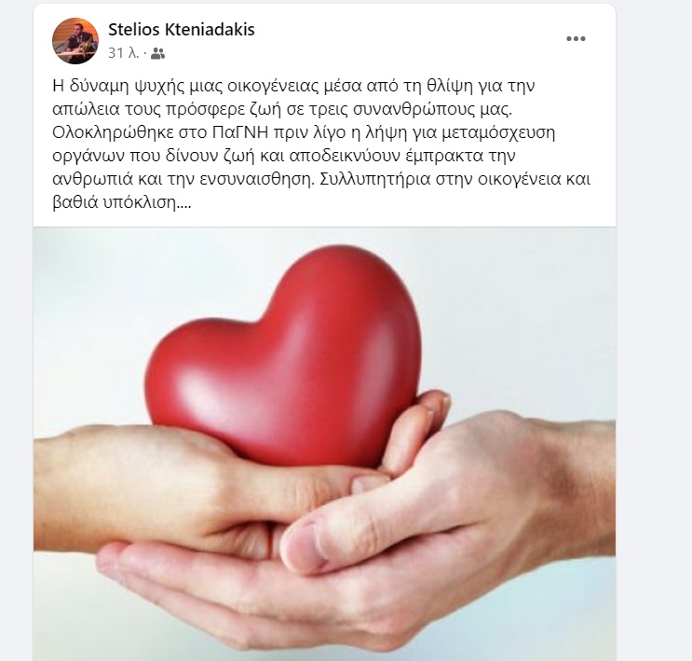
Task: Click the ending "βαθιά υπόκλιση...." text
Action: [122, 203]
